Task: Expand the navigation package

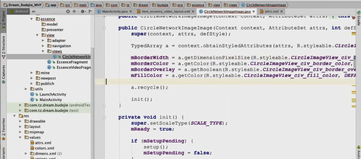Action: pos(43,46)
